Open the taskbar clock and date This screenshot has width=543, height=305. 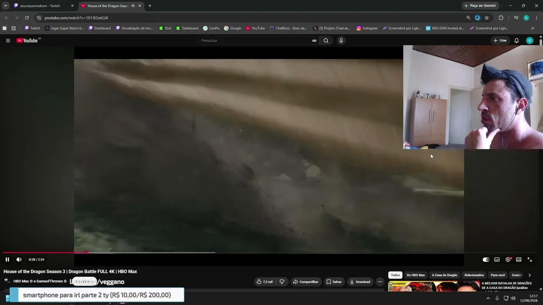tap(529, 298)
